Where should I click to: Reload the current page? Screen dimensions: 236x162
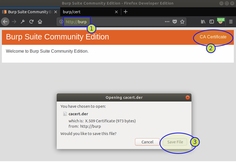point(31,22)
